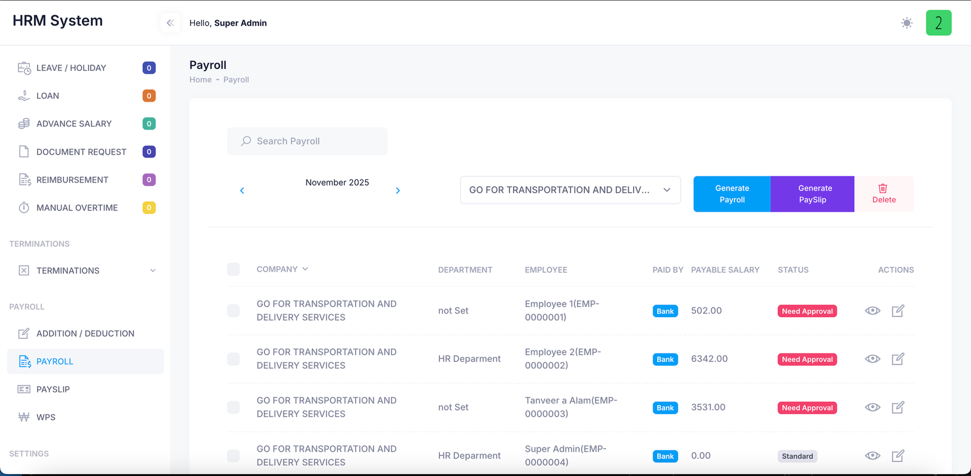Screen dimensions: 971x476
Task: Open the green user avatar menu
Action: point(938,23)
